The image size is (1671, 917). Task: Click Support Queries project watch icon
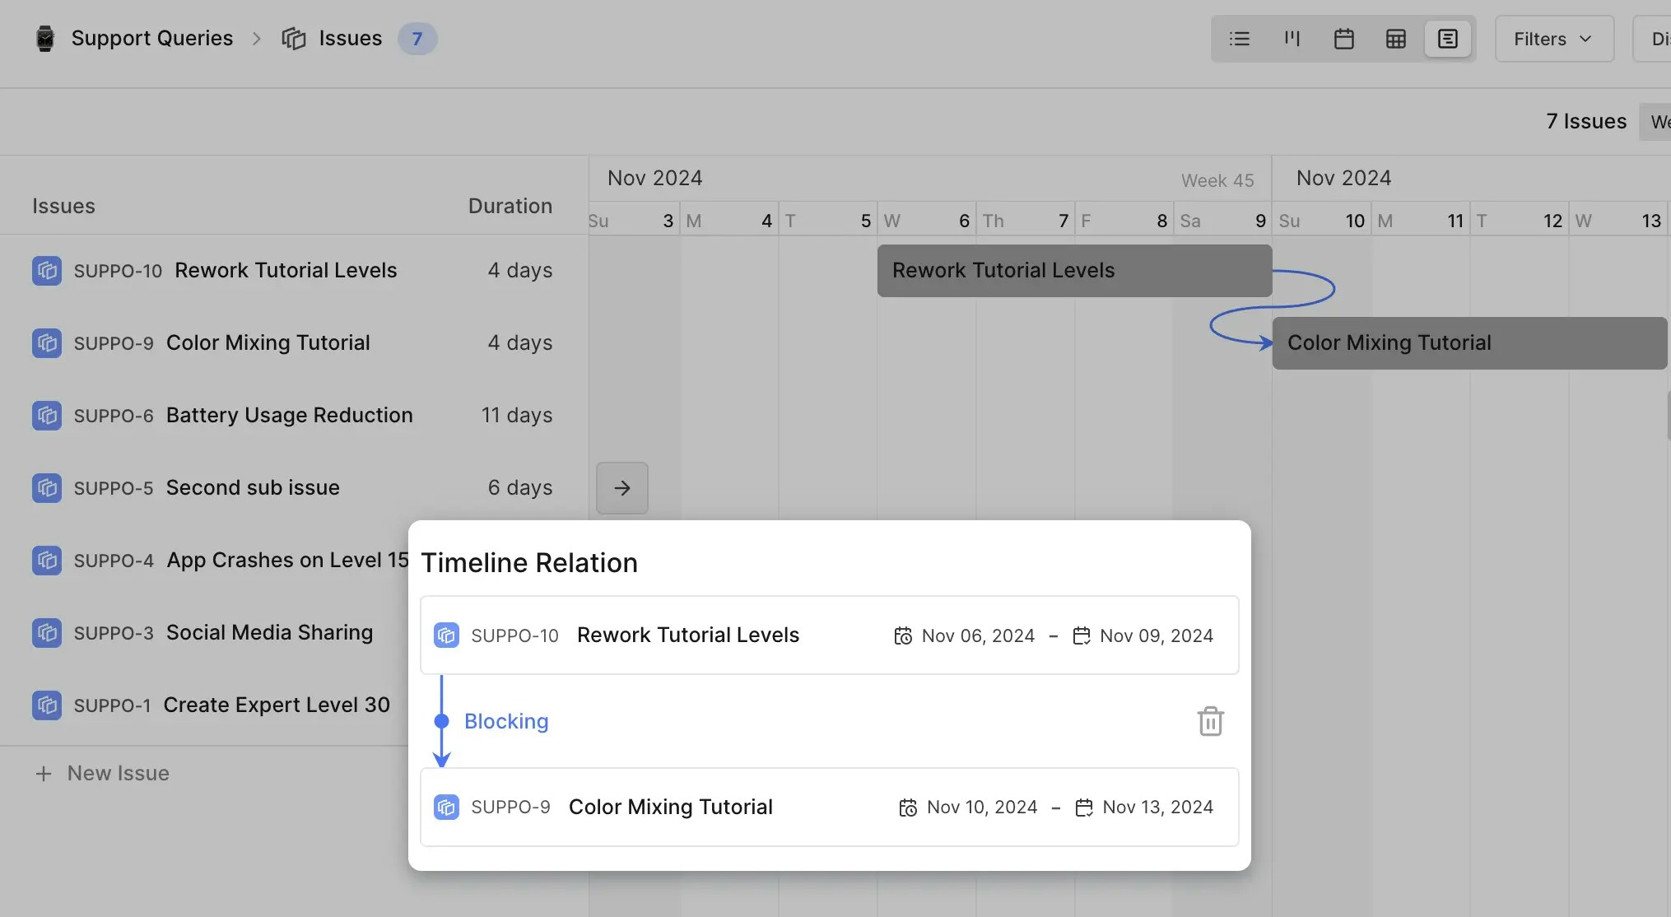tap(45, 39)
